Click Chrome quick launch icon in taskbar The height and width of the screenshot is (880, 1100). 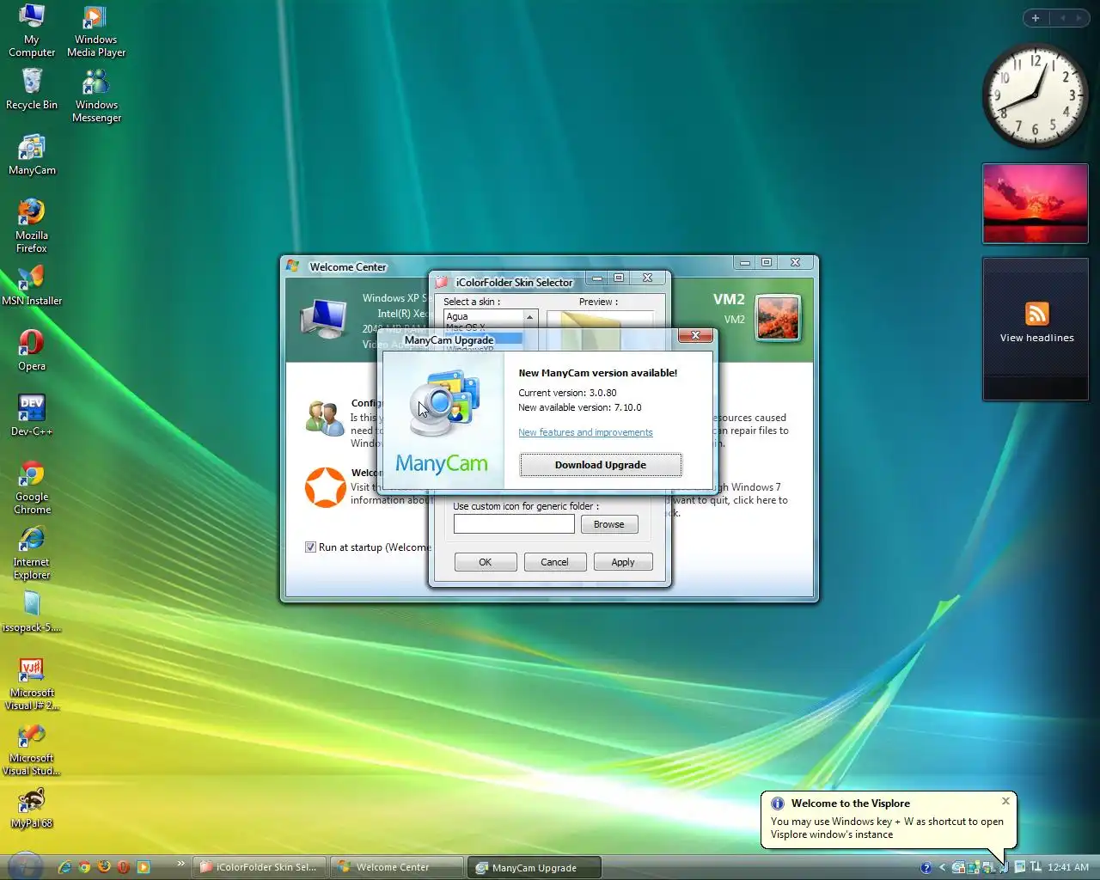[x=84, y=867]
